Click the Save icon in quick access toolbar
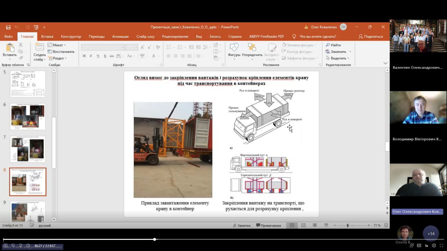 pos(8,27)
